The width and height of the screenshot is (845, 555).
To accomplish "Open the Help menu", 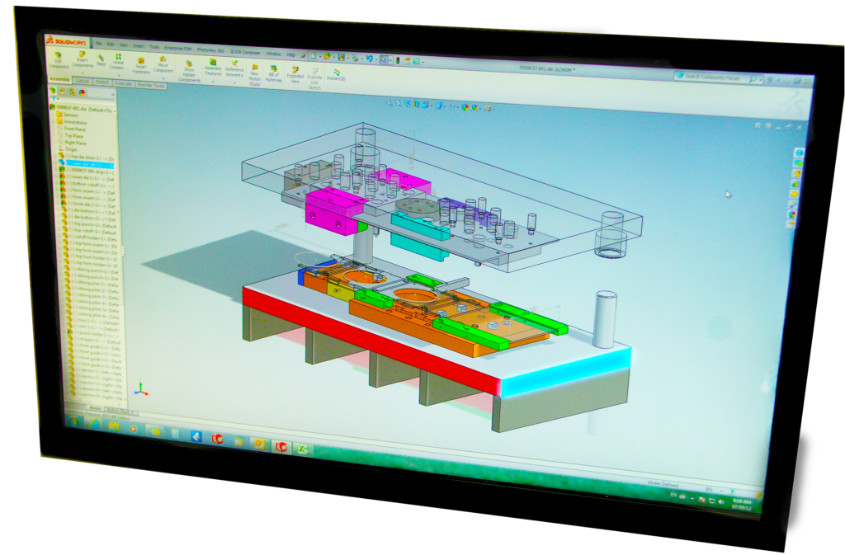I will [291, 55].
